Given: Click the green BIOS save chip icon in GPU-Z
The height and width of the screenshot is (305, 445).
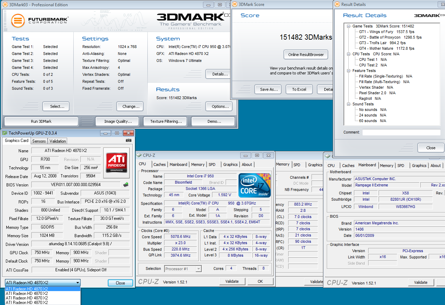Looking at the screenshot, I should pos(126,185).
